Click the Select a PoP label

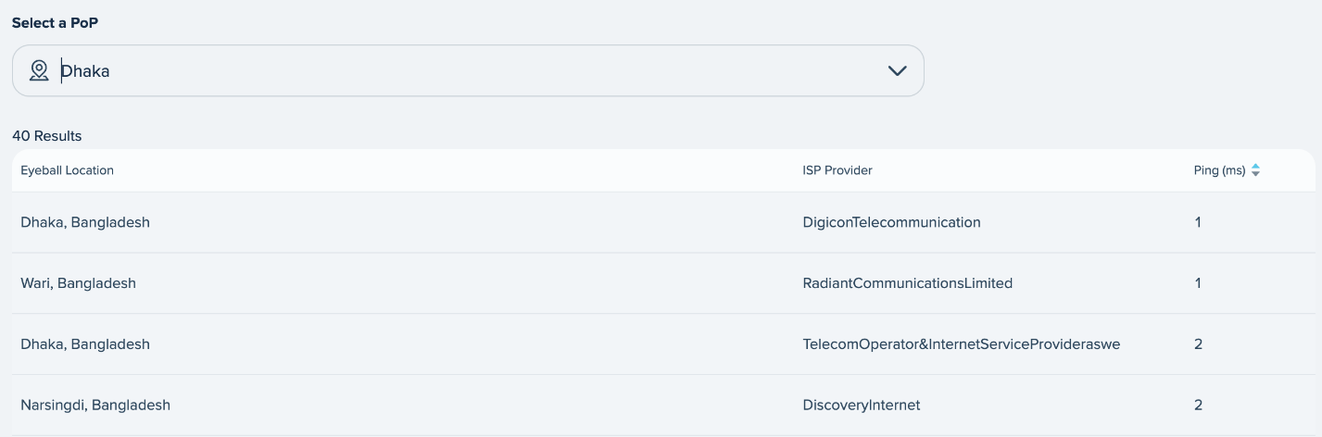click(x=56, y=23)
